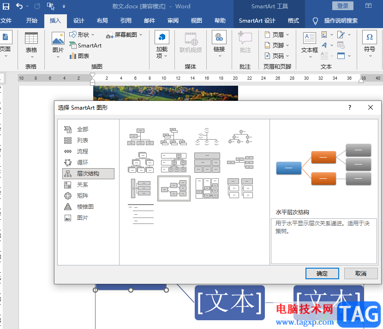
Task: Choose the selected horizontal hierarchy layout
Action: (174, 188)
